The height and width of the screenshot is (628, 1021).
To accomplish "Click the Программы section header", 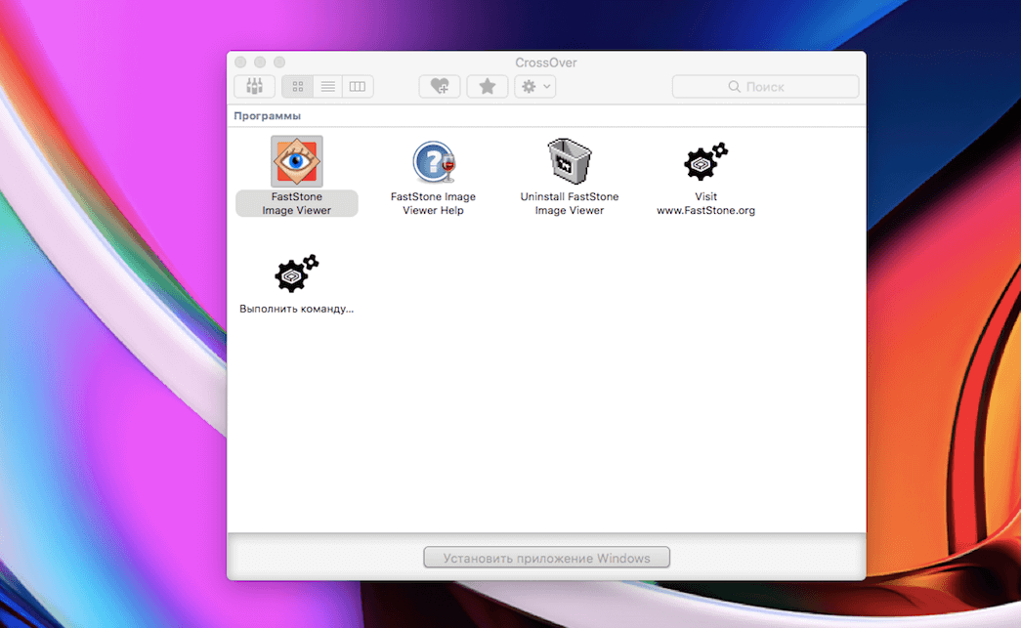I will click(267, 116).
